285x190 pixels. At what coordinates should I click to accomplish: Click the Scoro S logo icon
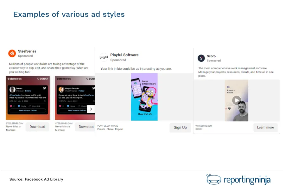201,58
